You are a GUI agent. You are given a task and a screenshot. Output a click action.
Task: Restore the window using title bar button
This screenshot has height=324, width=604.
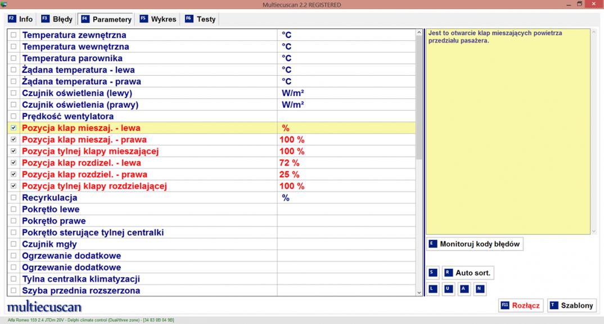579,4
